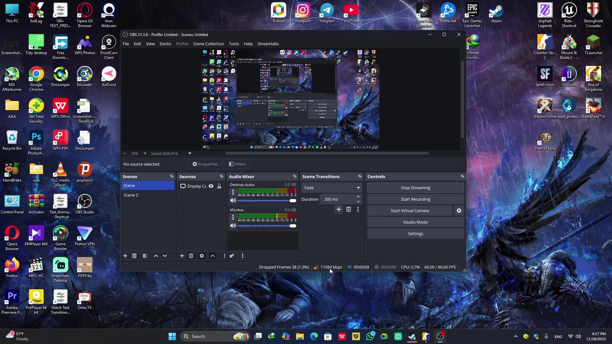Open preview scaling dropdown arrow
The image size is (612, 344).
click(190, 153)
